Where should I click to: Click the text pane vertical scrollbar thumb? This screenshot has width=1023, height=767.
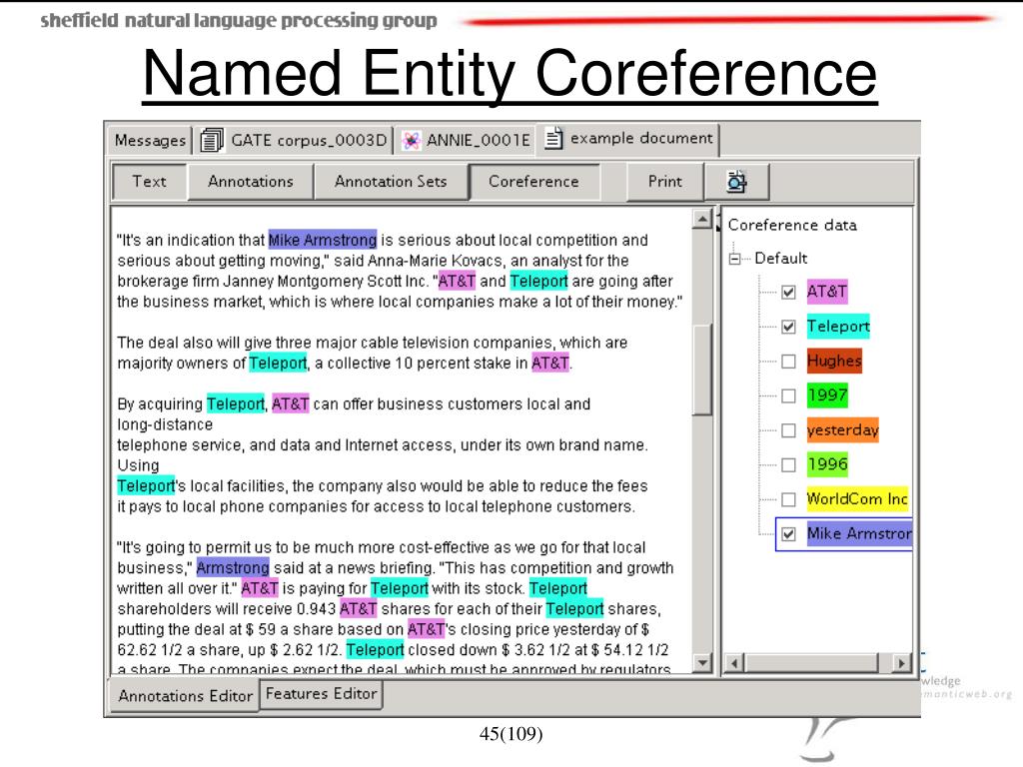coord(702,370)
